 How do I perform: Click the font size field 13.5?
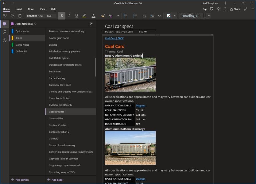51,16
